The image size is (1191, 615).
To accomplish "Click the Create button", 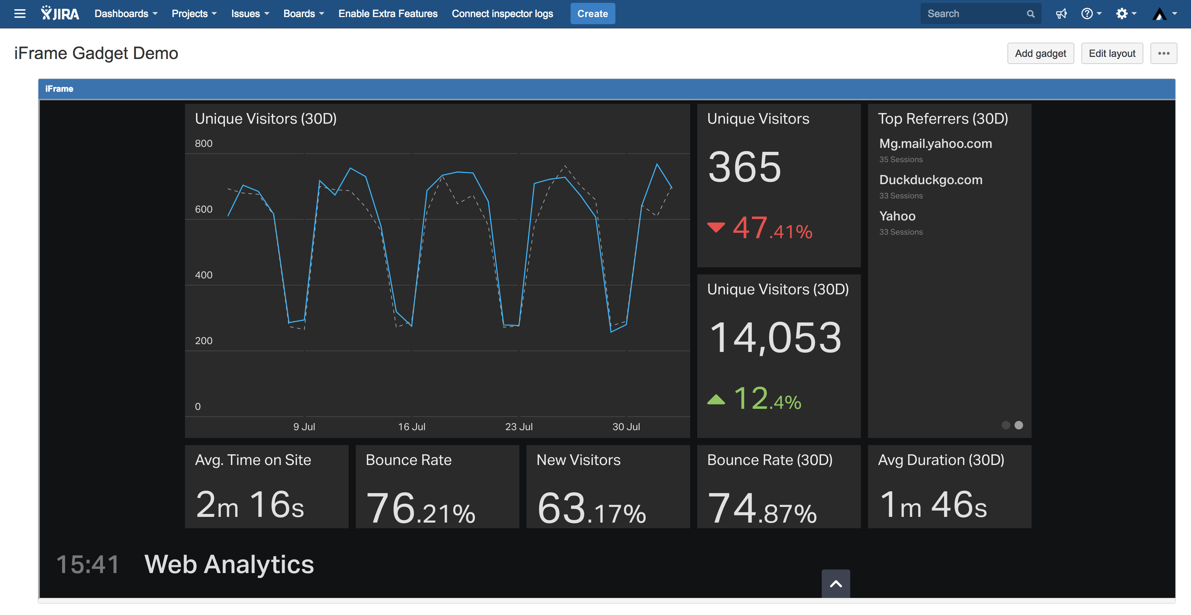I will tap(592, 14).
